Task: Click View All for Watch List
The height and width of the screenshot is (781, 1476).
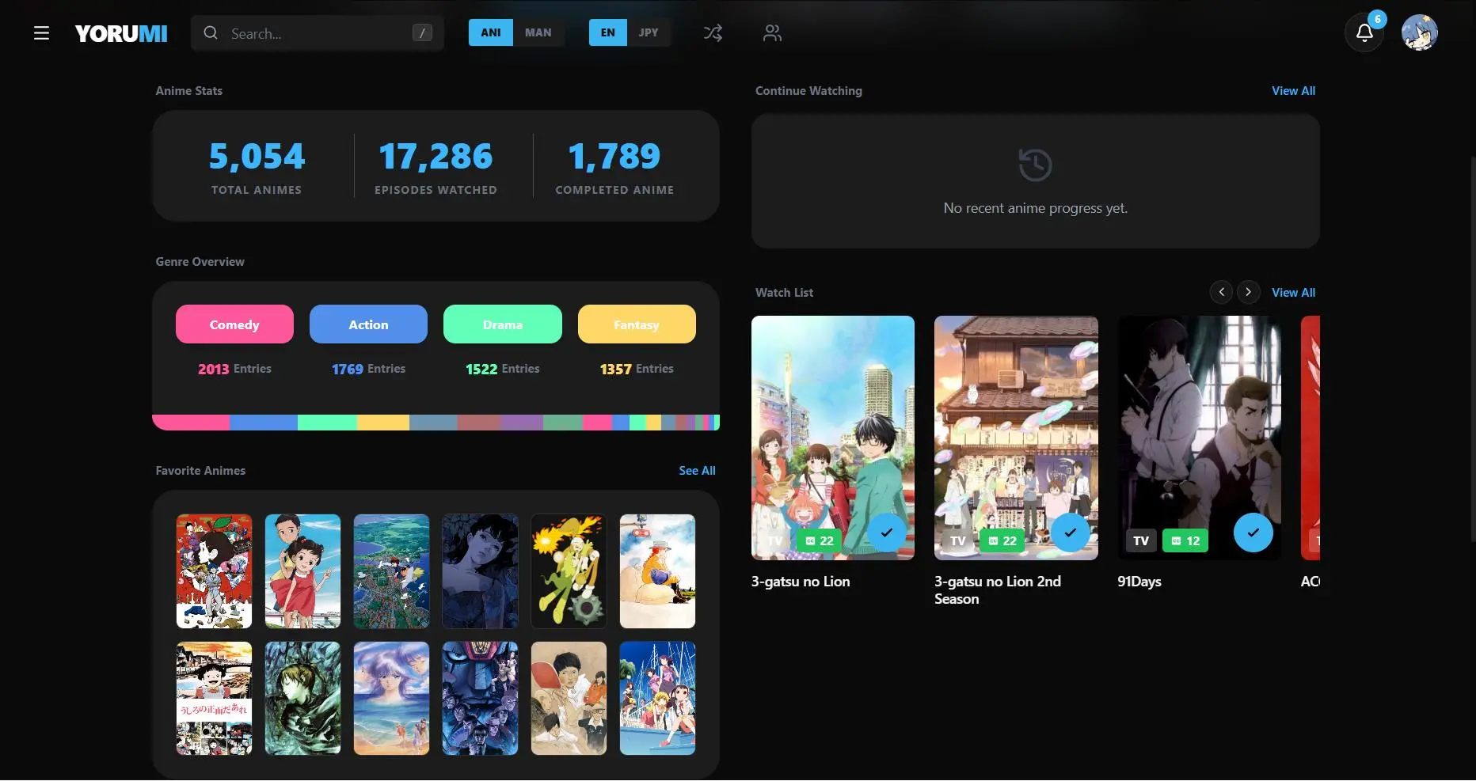Action: (x=1293, y=293)
